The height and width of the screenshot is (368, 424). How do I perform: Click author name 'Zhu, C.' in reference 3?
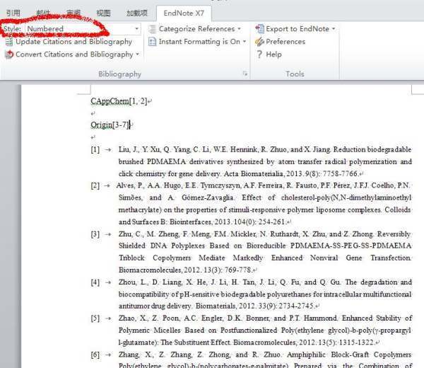[130, 234]
